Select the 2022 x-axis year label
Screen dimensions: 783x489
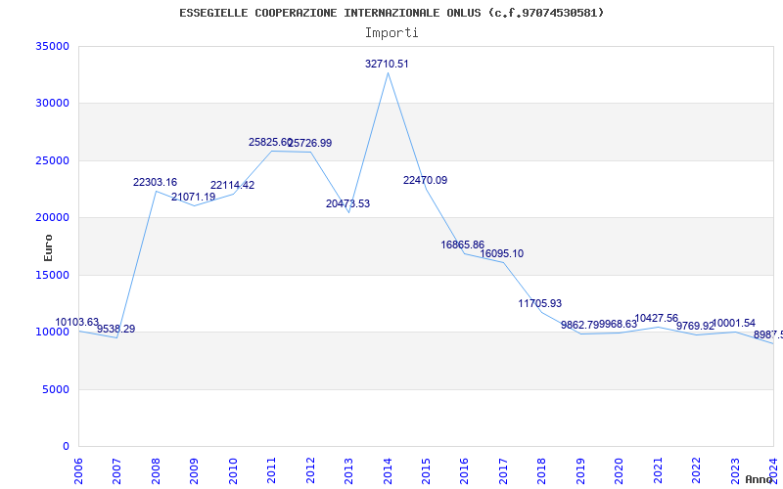[696, 469]
